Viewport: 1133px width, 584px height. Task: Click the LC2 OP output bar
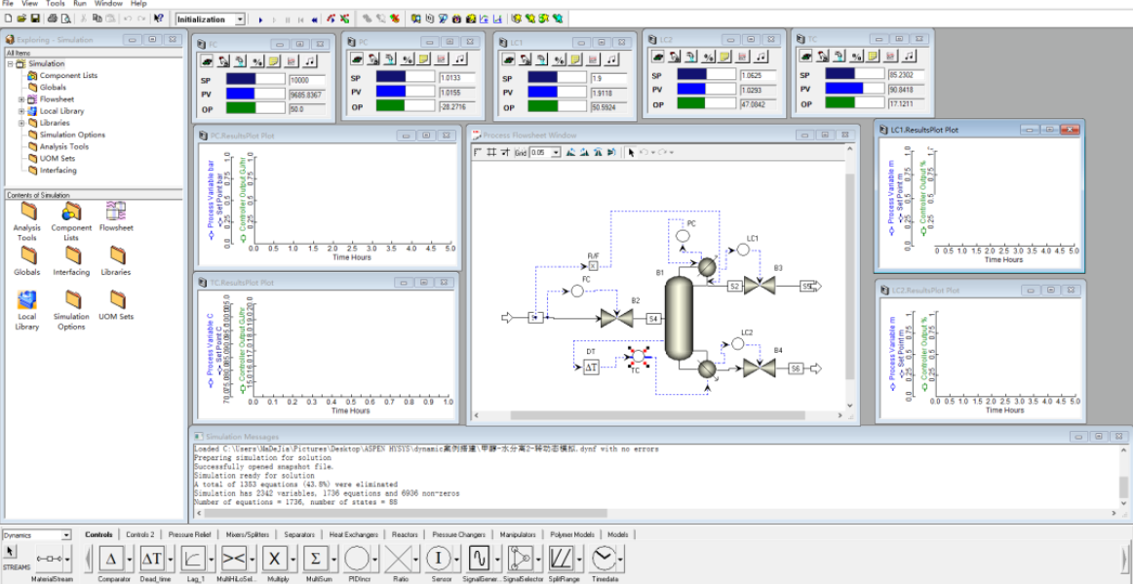click(707, 104)
